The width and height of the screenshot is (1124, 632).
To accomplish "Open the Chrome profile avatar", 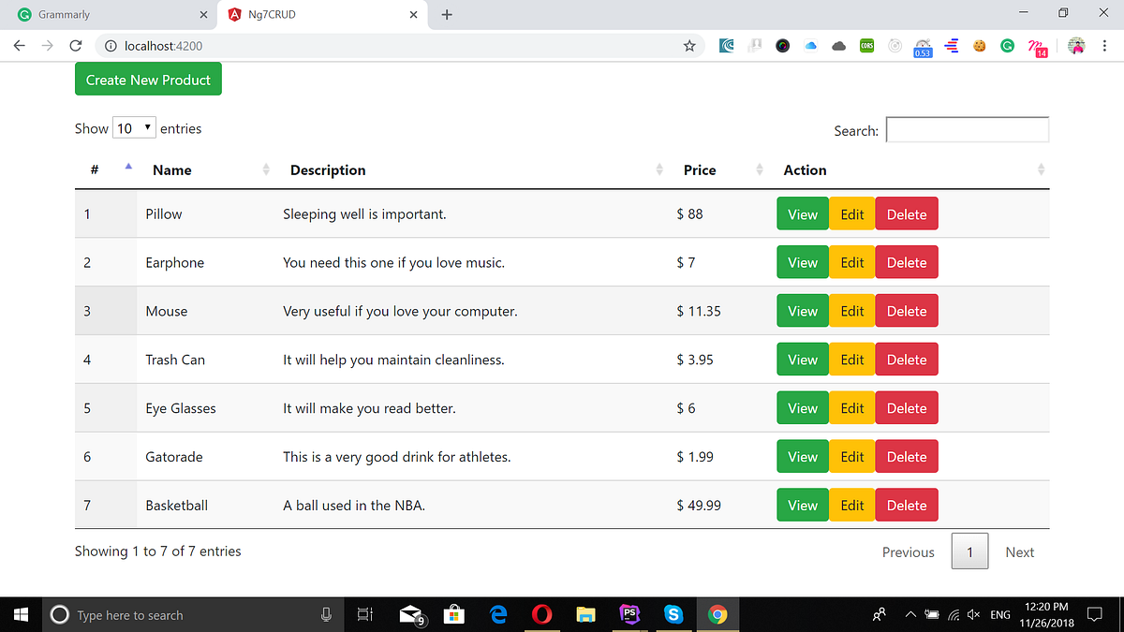I will [1075, 46].
